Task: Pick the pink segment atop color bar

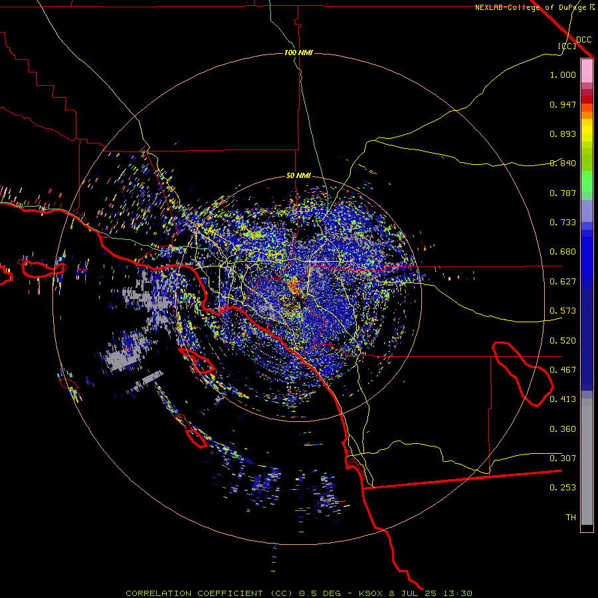Action: (587, 70)
